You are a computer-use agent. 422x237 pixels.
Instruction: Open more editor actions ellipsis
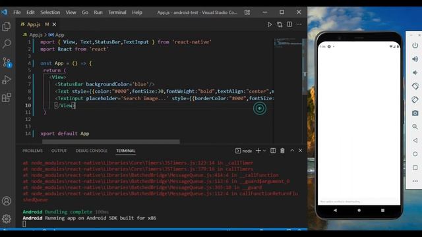[299, 24]
